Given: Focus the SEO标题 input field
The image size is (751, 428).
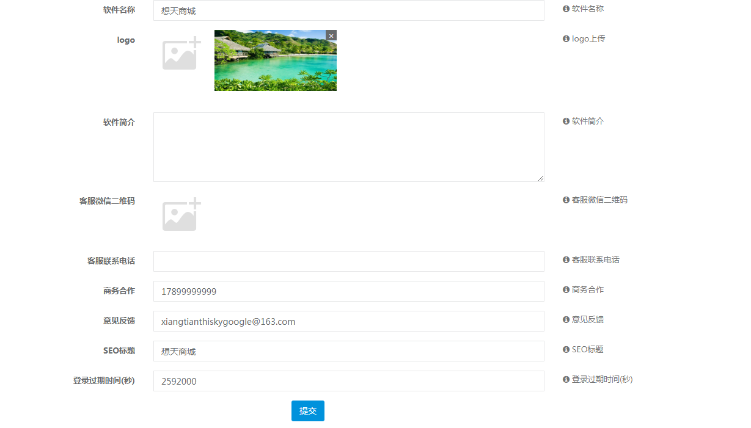Looking at the screenshot, I should pyautogui.click(x=349, y=351).
